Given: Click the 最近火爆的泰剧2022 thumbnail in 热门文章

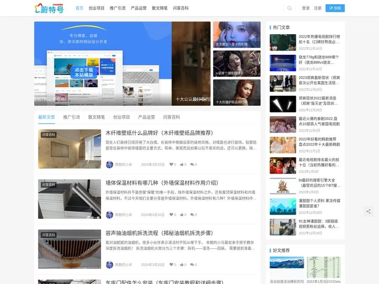Looking at the screenshot, I should 283,125.
